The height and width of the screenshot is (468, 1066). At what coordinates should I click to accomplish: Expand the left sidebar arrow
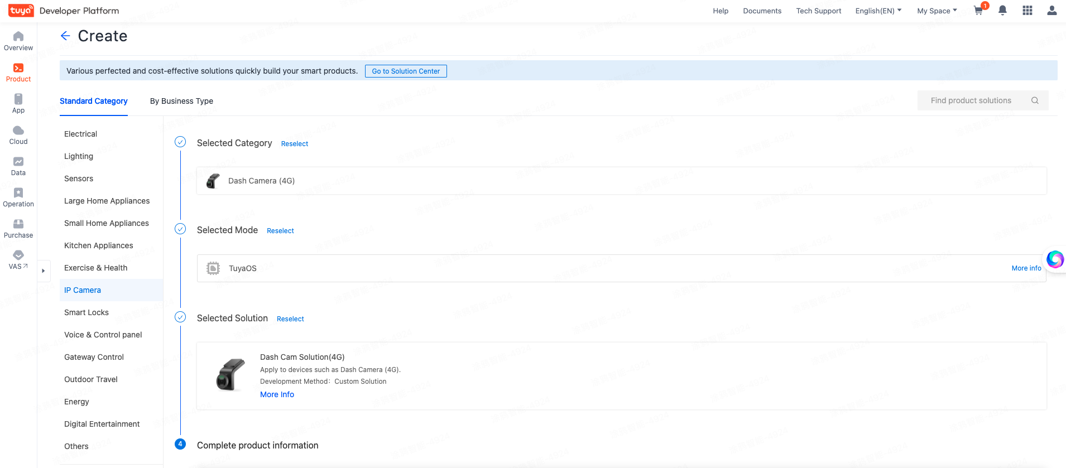click(x=44, y=271)
